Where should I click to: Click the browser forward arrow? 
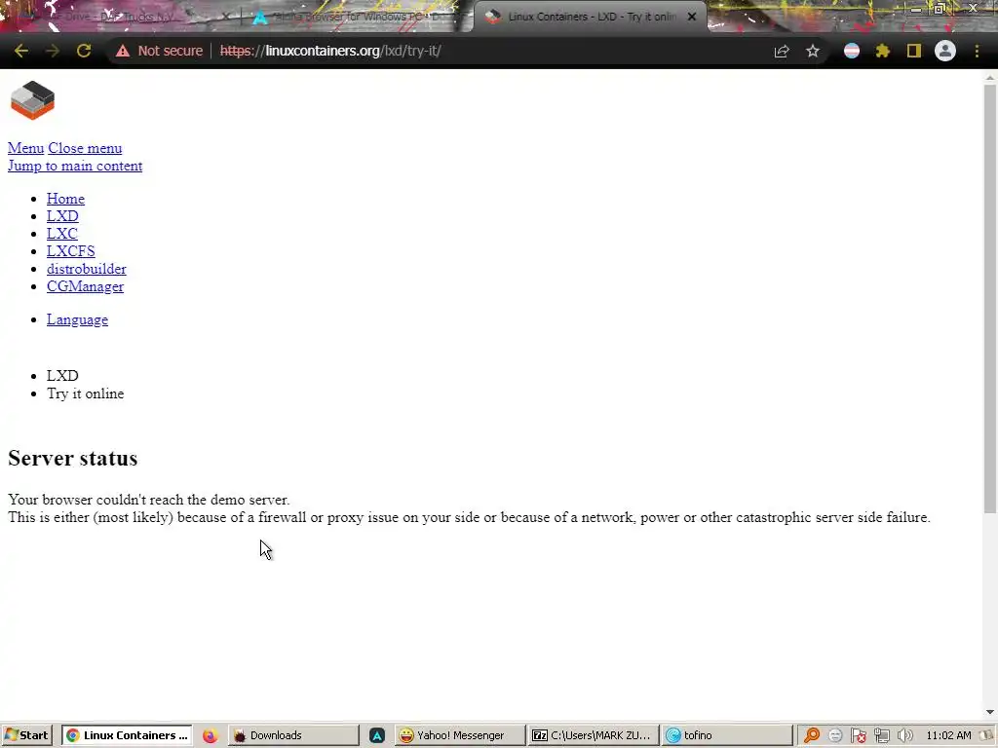point(53,51)
